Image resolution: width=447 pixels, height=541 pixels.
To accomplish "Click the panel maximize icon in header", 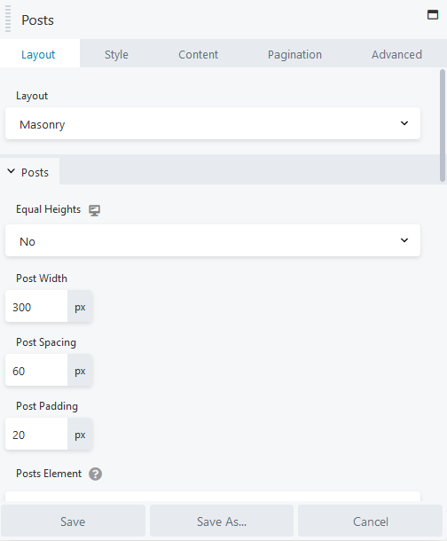I will [x=433, y=15].
